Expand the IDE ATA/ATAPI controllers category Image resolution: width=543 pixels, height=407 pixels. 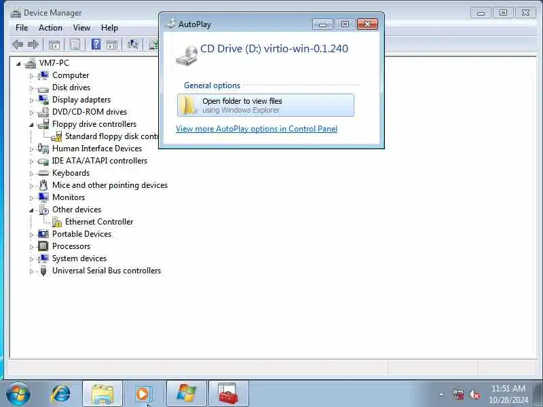coord(31,161)
